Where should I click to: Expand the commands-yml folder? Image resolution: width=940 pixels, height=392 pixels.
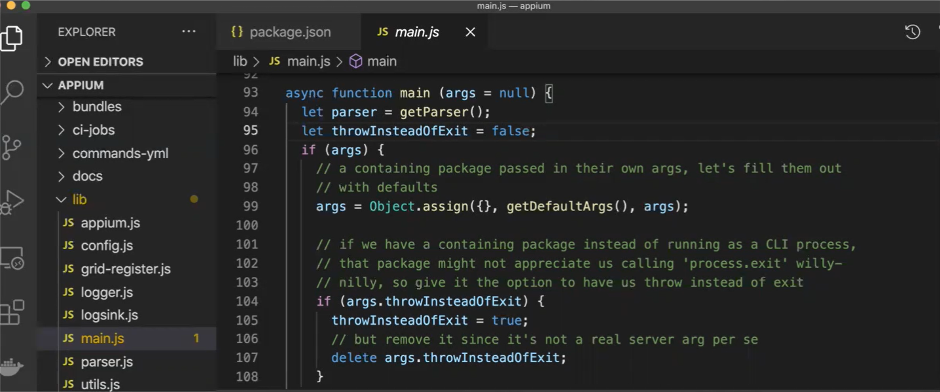click(x=120, y=154)
